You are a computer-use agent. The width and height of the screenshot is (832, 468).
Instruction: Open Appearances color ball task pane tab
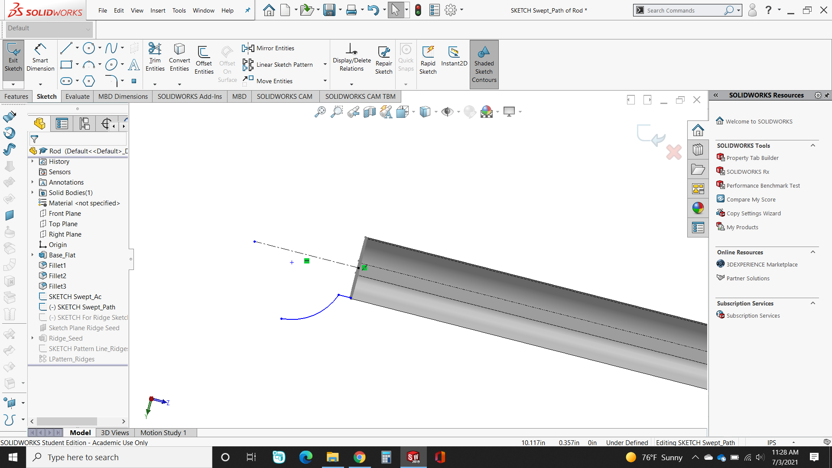click(698, 208)
